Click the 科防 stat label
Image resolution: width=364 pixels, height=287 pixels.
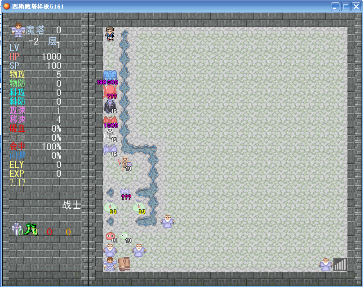(18, 102)
